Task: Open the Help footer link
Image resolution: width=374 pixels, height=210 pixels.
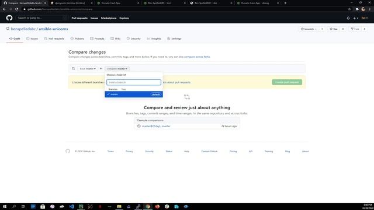Action: click(186, 152)
